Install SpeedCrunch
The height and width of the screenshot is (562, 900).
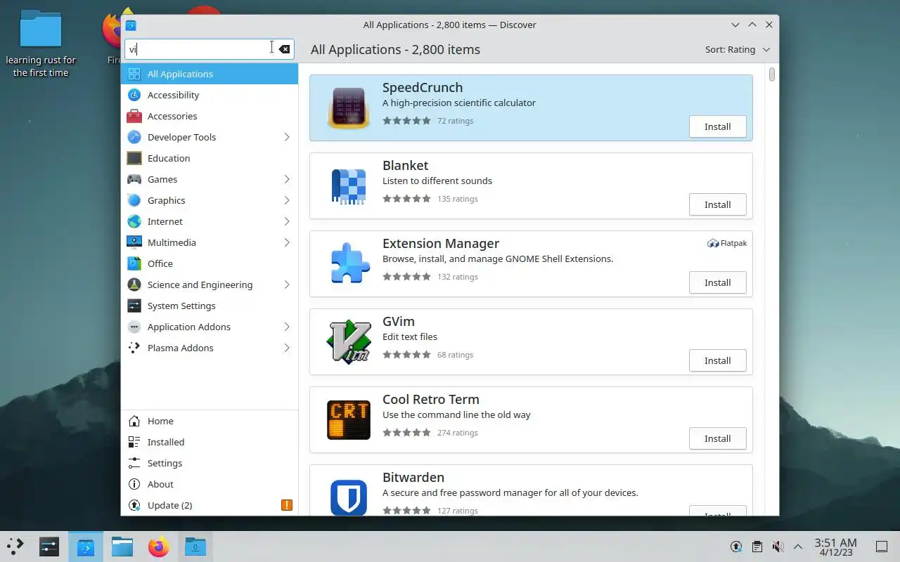718,126
